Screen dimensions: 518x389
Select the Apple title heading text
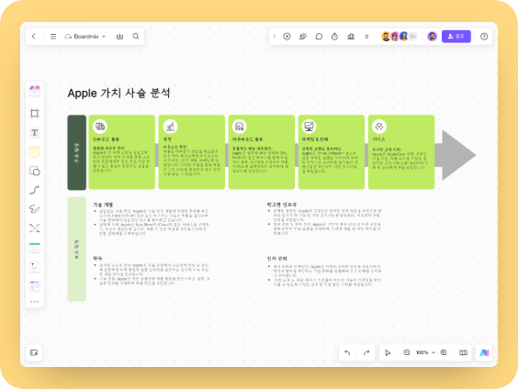tap(118, 93)
